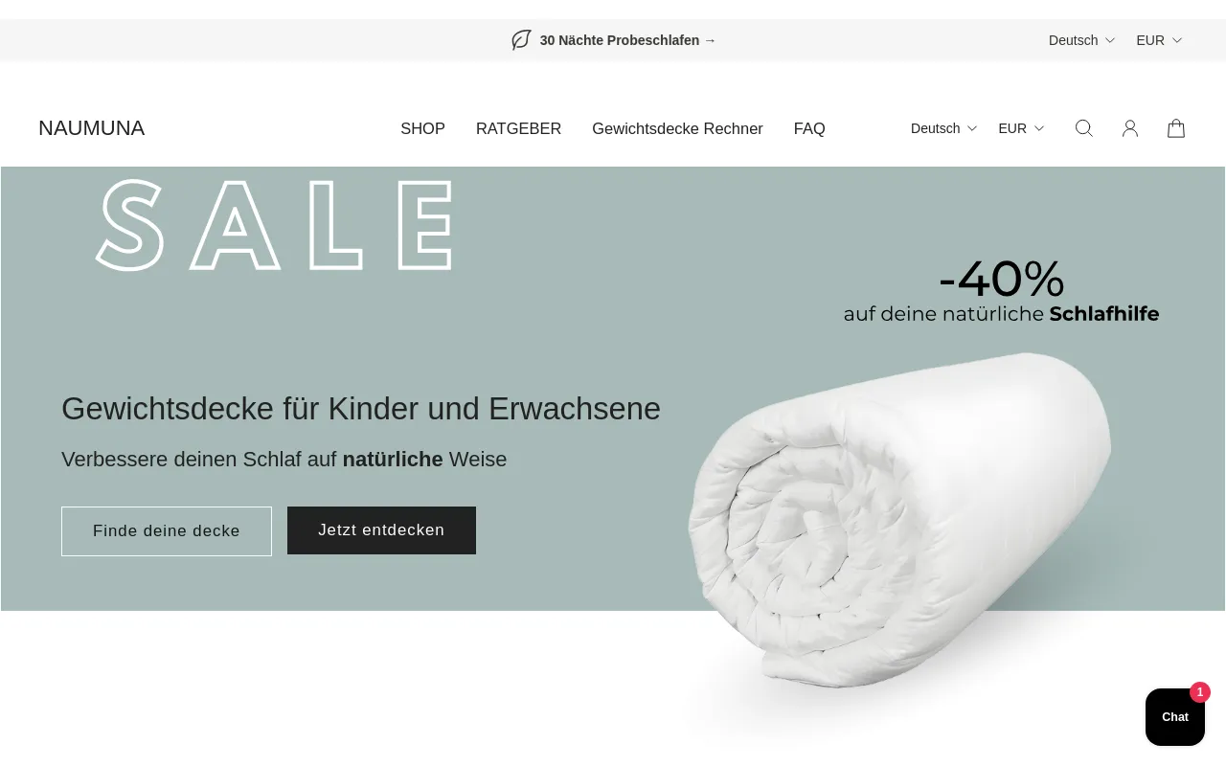This screenshot has width=1226, height=766.
Task: Open the SHOP menu item
Action: point(422,128)
